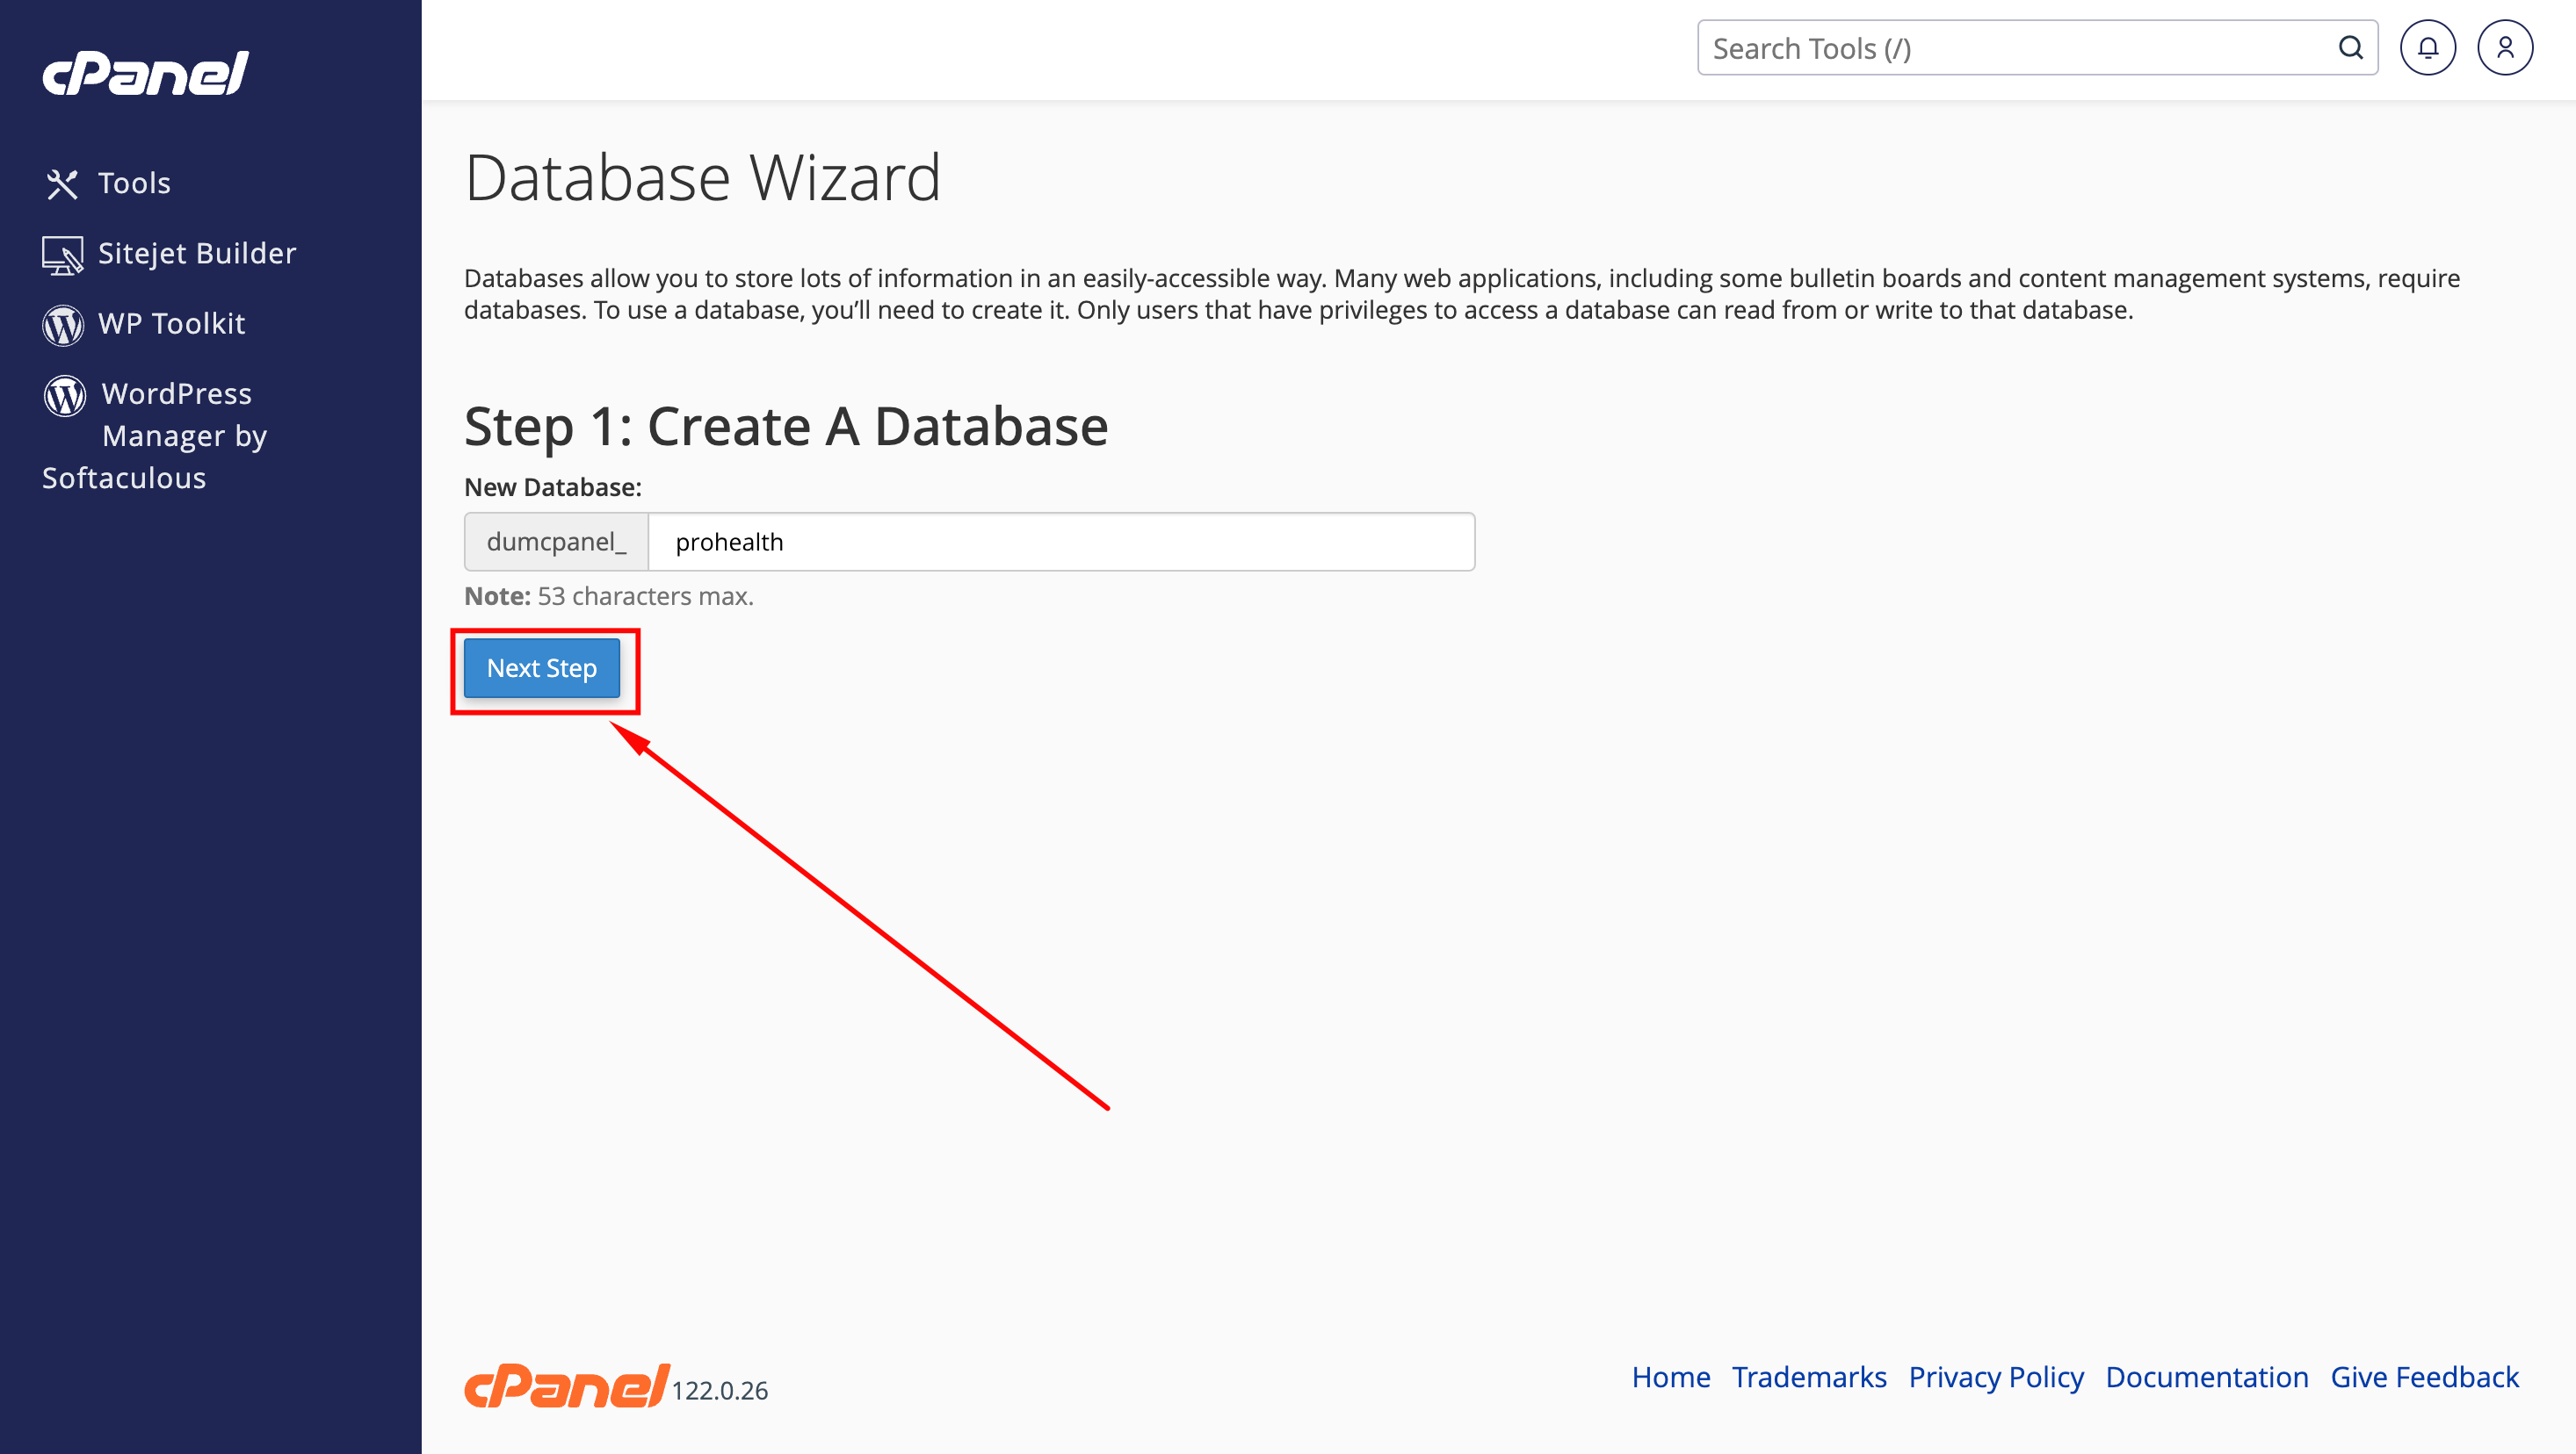
Task: Click WordPress Manager by Softaculous icon
Action: click(x=65, y=396)
